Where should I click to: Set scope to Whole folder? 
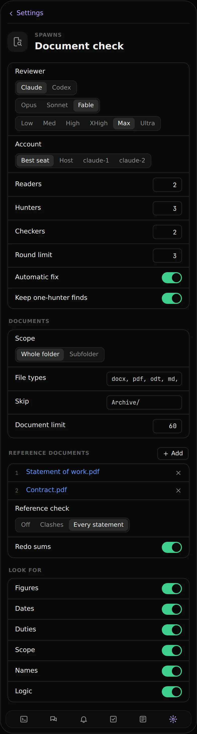(x=40, y=354)
